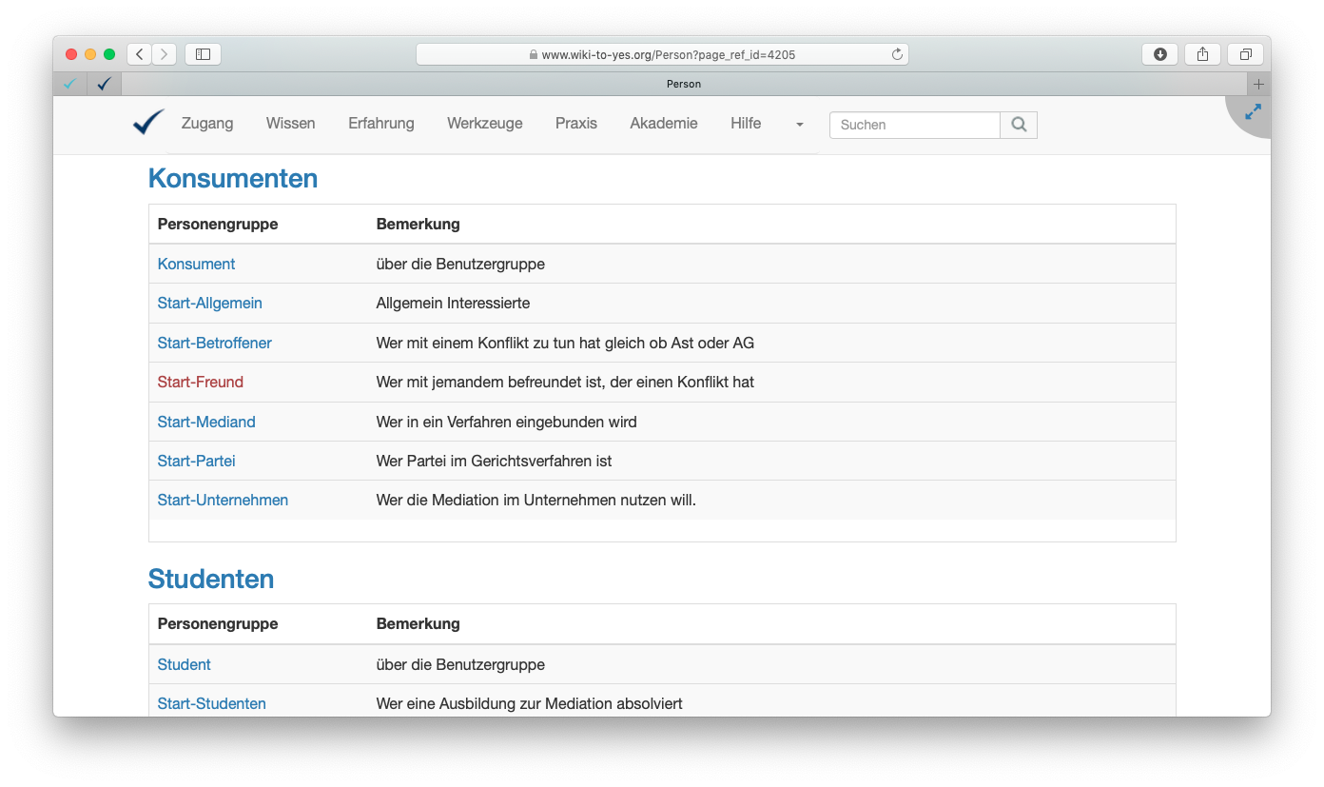Viewport: 1324px width, 787px height.
Task: Follow the red Start-Freund link
Action: (x=200, y=382)
